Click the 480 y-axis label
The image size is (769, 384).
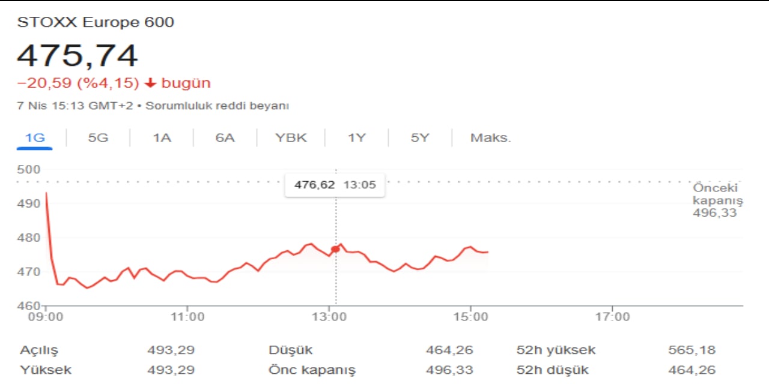[x=29, y=238]
